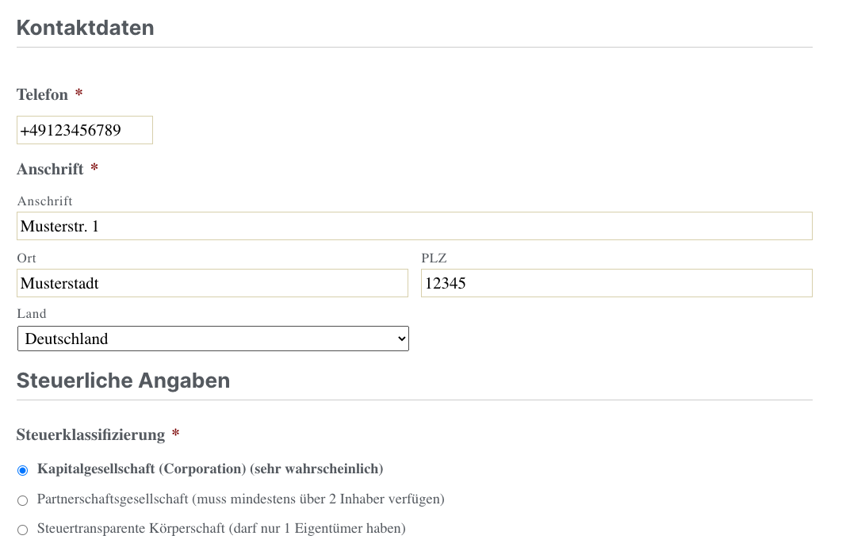Click the PLZ label text
The height and width of the screenshot is (551, 846).
434,258
